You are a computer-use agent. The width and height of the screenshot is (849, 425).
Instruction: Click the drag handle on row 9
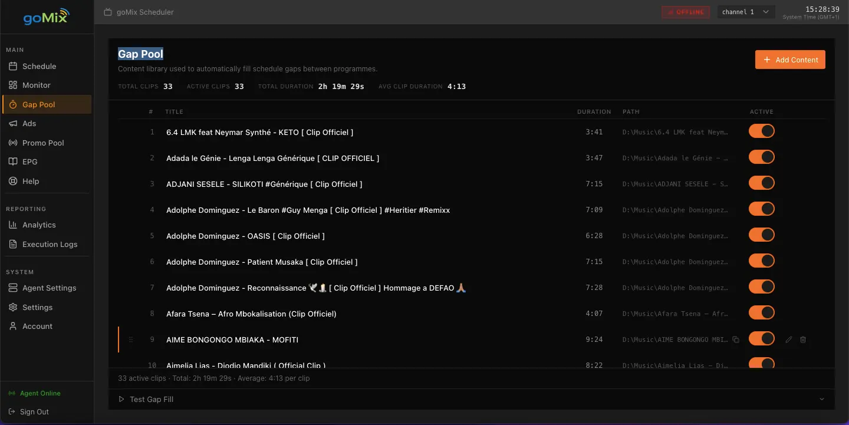pos(131,340)
